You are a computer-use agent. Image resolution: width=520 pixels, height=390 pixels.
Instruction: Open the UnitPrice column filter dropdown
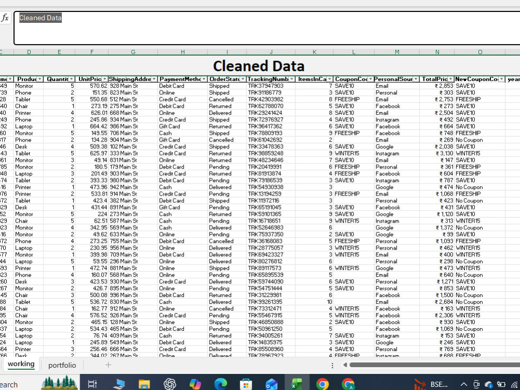click(105, 79)
